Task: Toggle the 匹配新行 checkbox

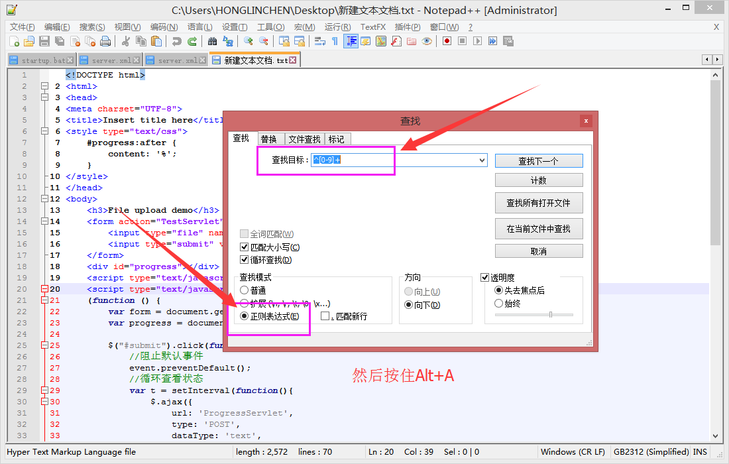Action: point(325,316)
